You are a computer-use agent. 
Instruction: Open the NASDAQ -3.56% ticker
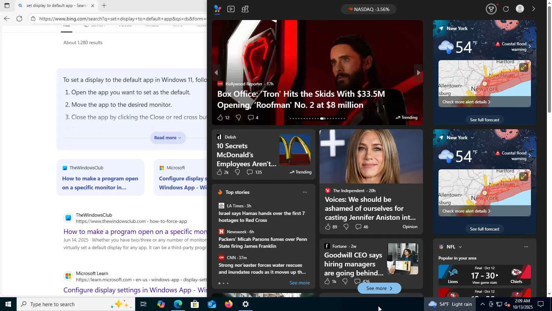pos(368,9)
